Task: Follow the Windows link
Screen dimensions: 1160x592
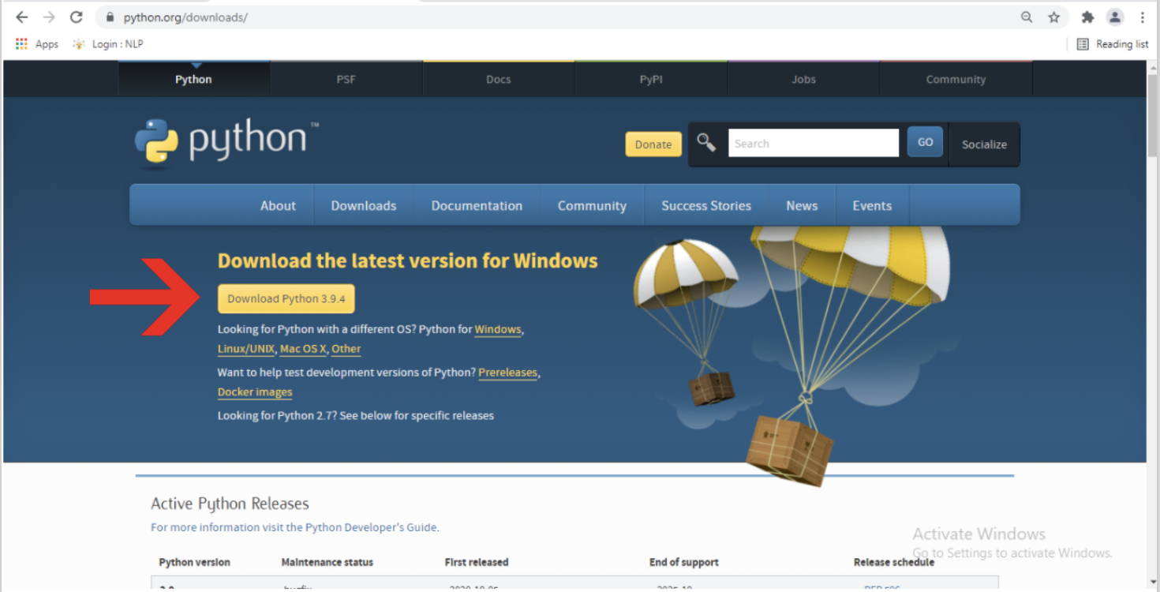Action: pos(498,329)
